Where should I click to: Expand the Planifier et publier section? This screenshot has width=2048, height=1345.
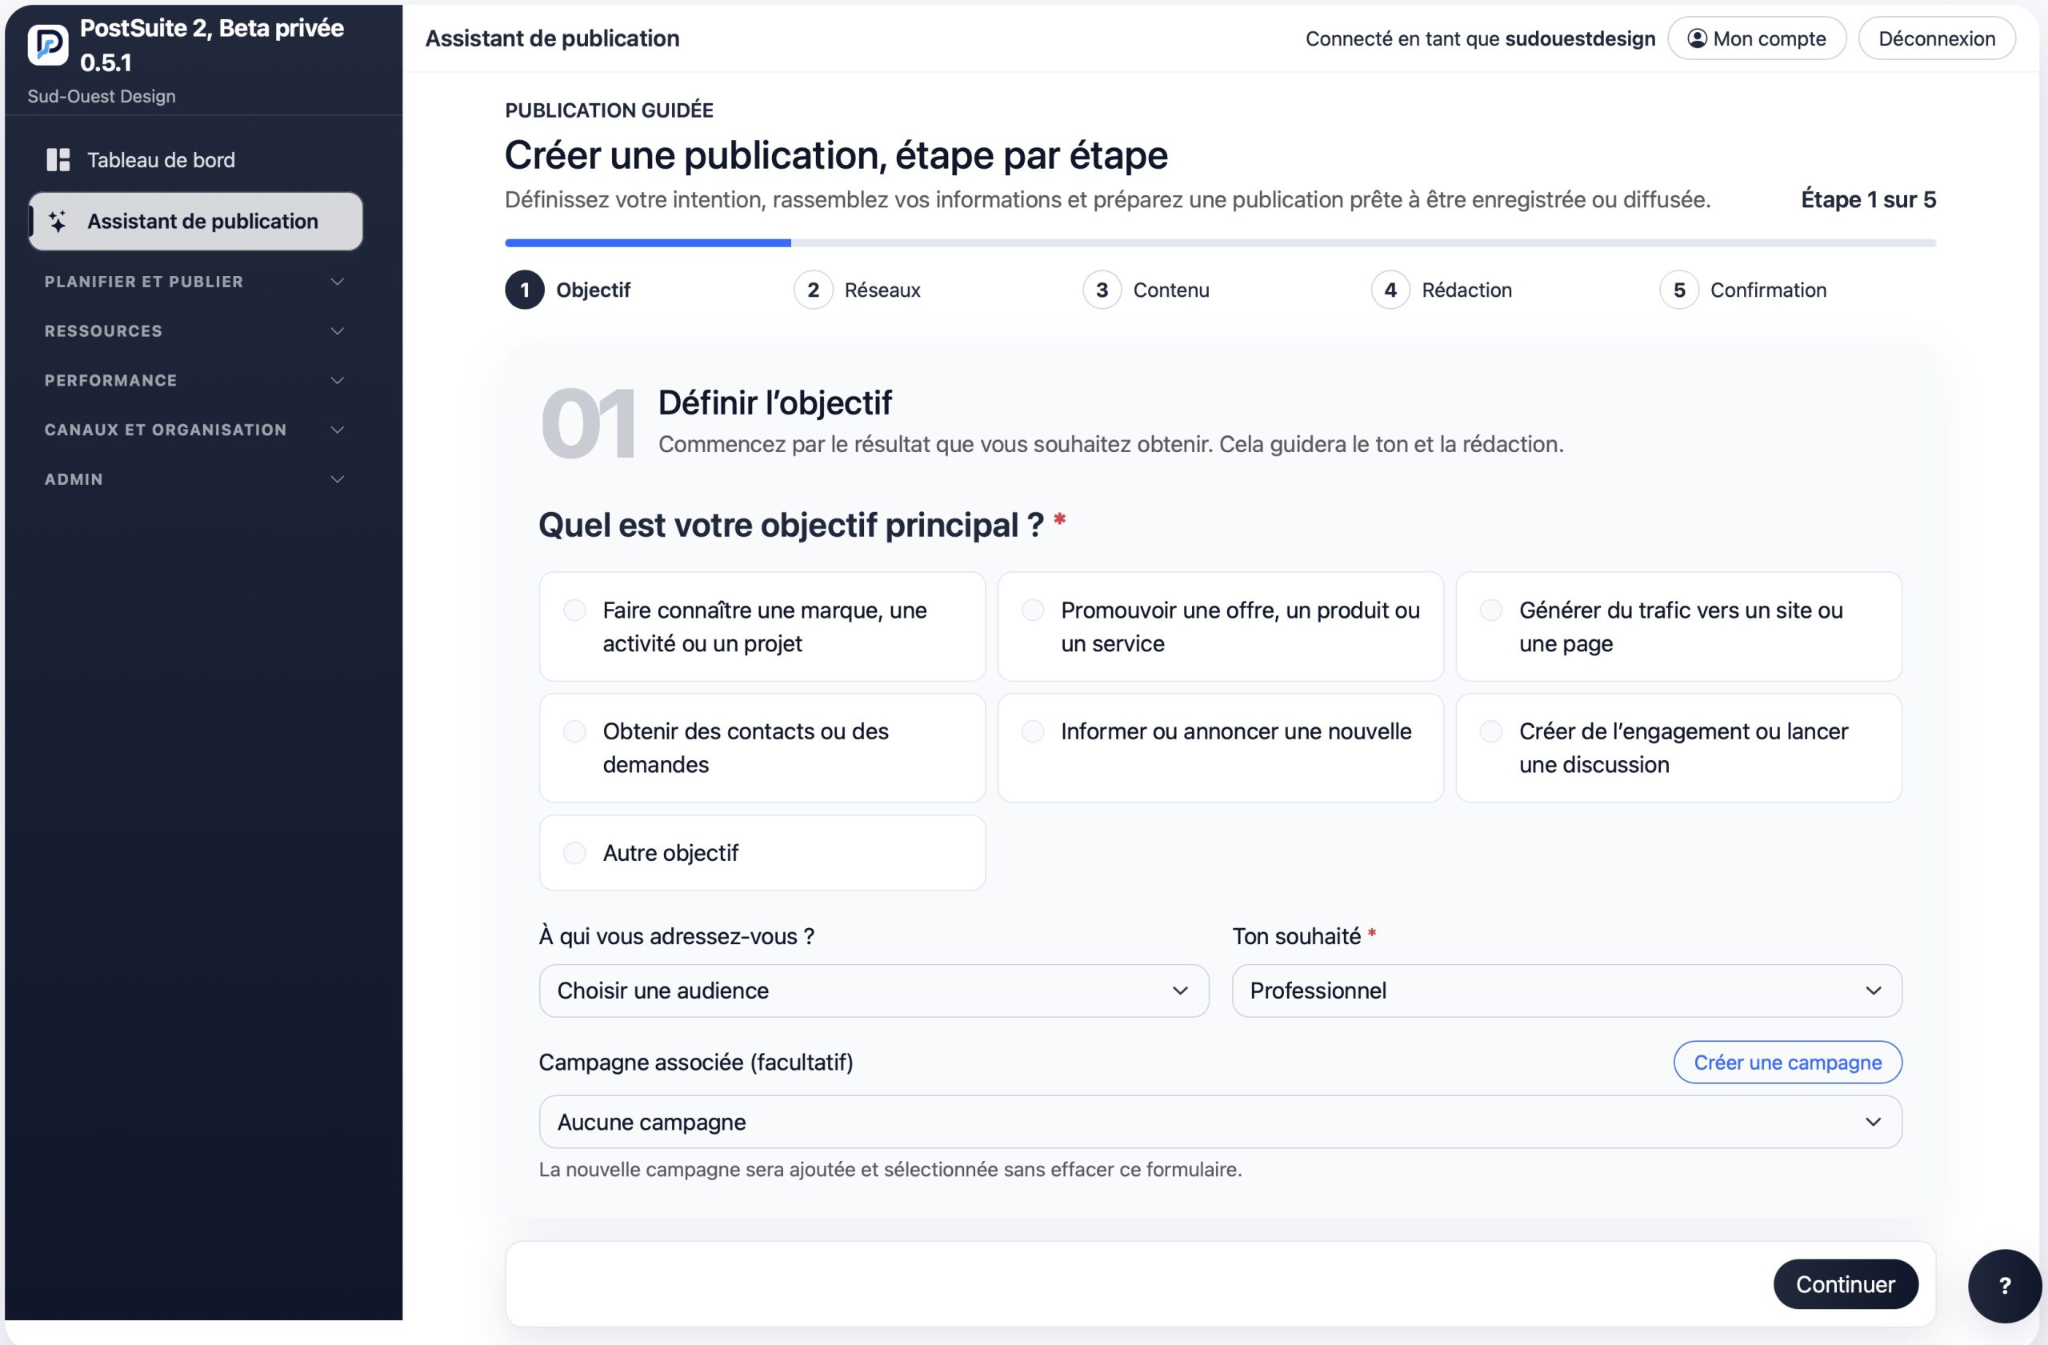tap(194, 282)
